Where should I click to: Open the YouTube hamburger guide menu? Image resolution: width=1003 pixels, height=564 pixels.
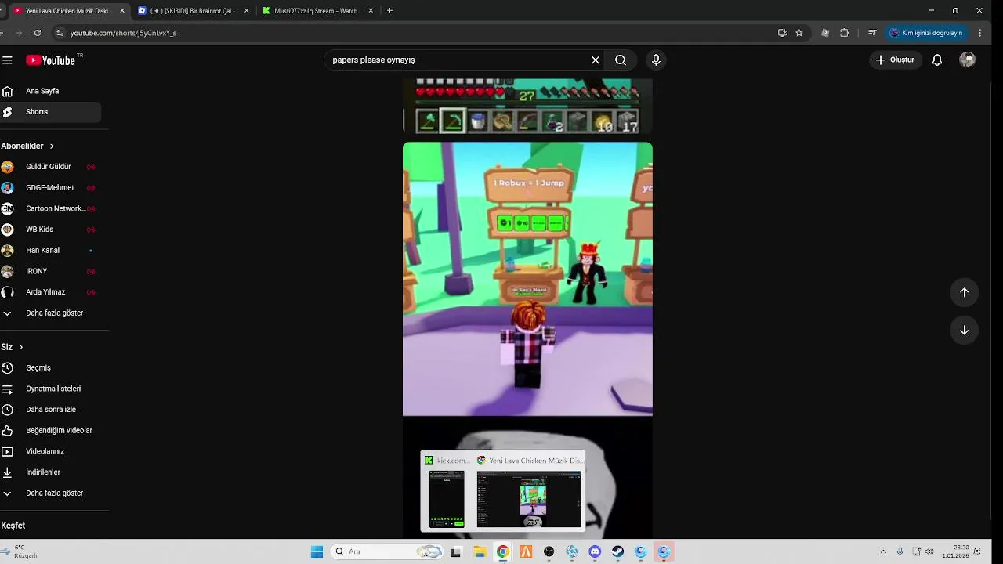tap(7, 60)
